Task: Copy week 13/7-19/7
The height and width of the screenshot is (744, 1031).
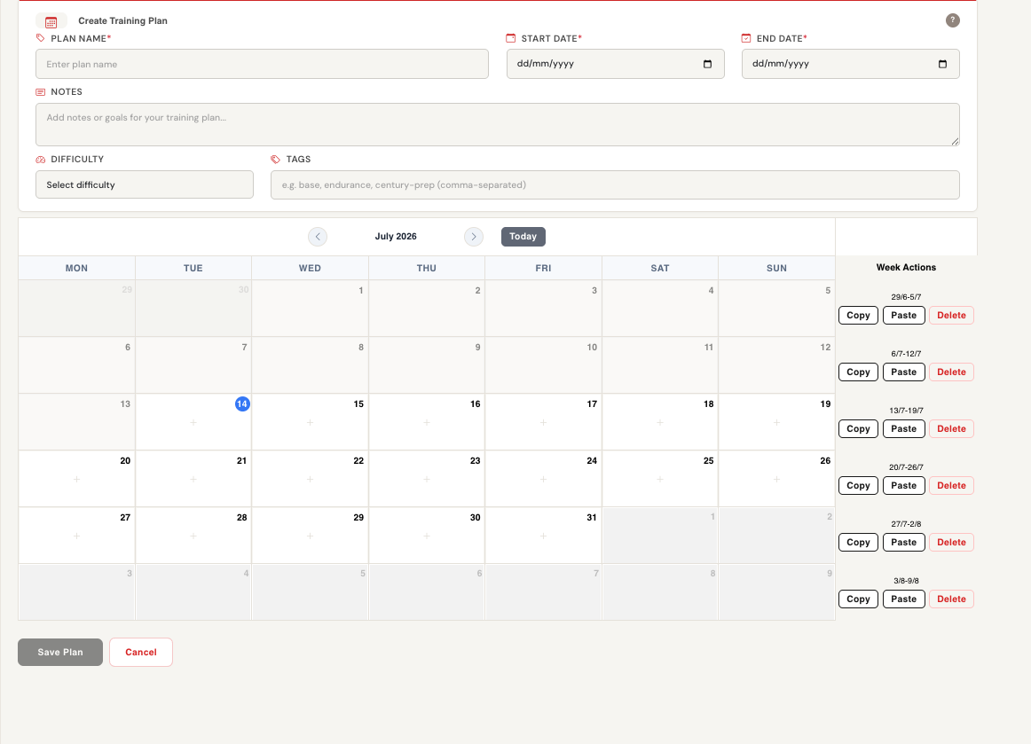Action: 858,428
